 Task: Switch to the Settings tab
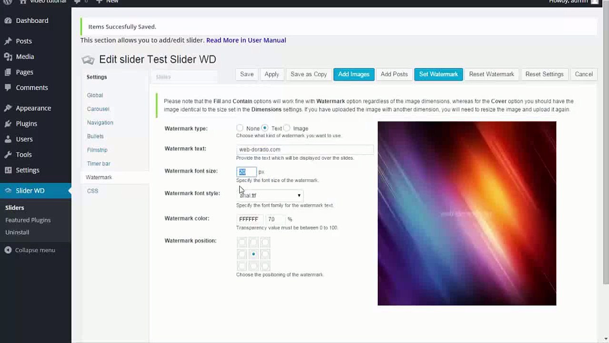pyautogui.click(x=97, y=77)
